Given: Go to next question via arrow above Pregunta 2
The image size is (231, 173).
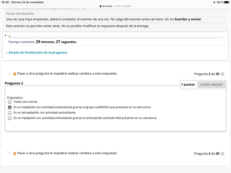Looking at the screenshot, I should [223, 74].
